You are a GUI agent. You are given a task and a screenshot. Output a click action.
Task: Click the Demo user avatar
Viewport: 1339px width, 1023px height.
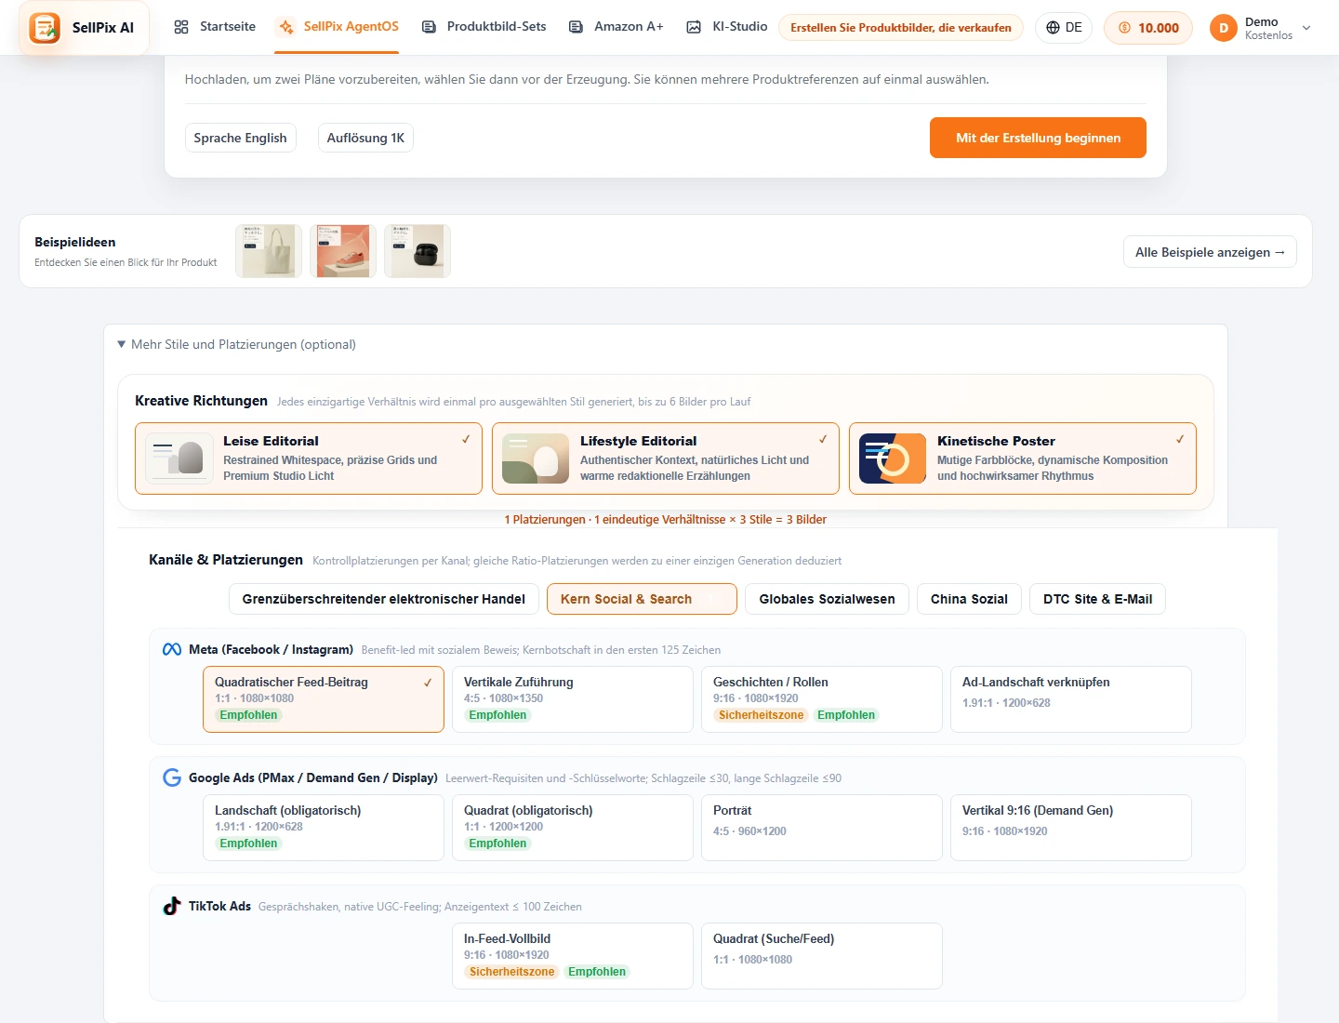(1223, 28)
